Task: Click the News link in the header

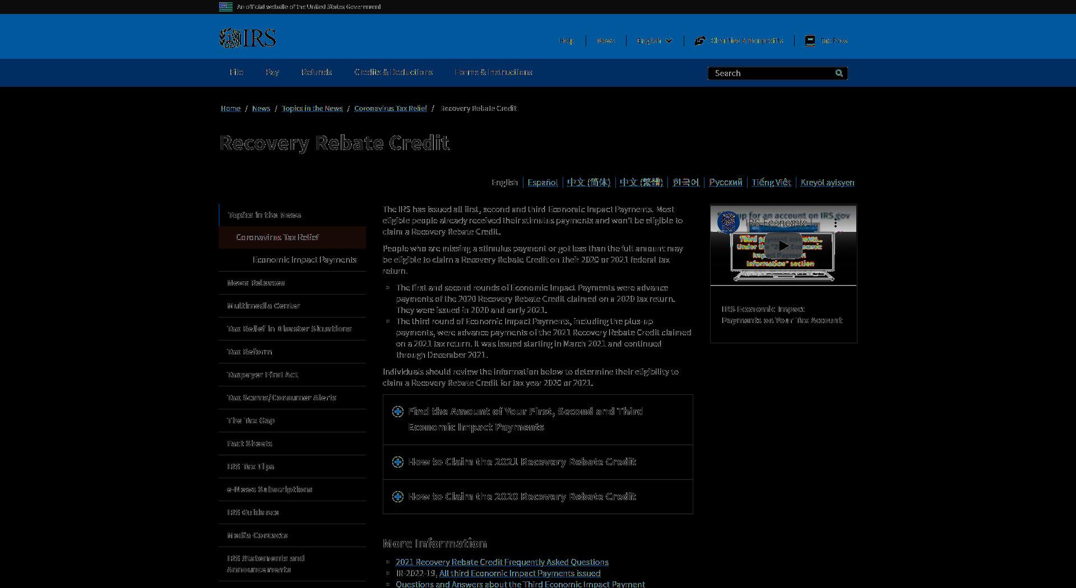Action: (x=605, y=41)
